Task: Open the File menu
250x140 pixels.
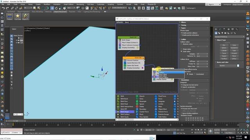Action: click(3, 4)
